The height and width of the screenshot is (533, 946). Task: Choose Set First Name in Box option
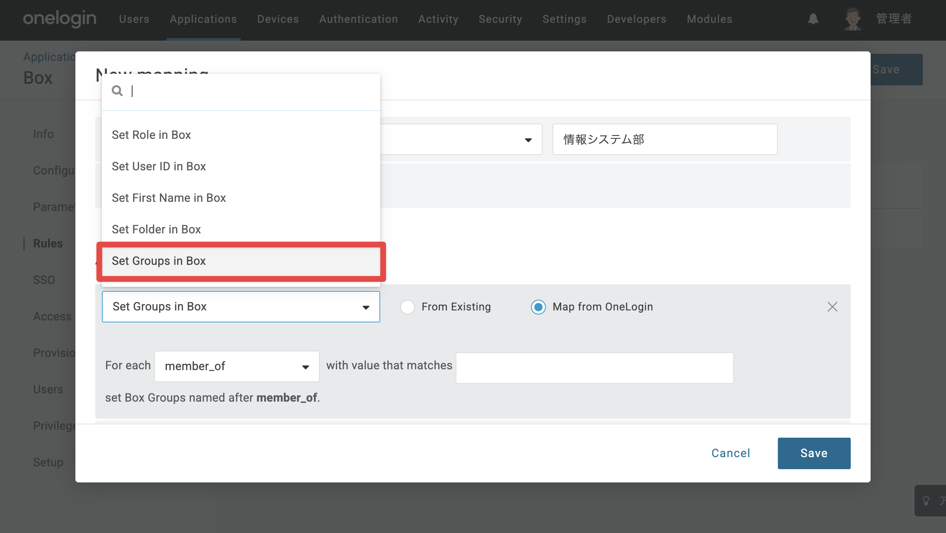(x=241, y=198)
